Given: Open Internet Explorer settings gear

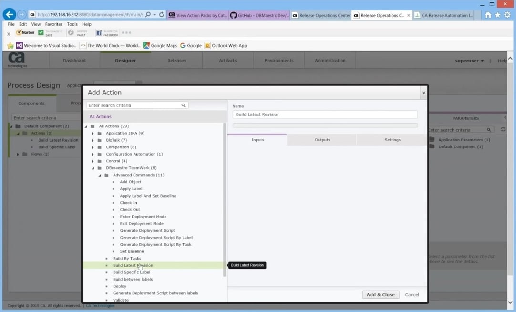Looking at the screenshot, I should [x=507, y=15].
